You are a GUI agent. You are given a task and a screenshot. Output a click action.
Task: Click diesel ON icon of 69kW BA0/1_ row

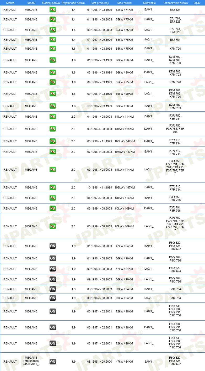[x=53, y=289]
